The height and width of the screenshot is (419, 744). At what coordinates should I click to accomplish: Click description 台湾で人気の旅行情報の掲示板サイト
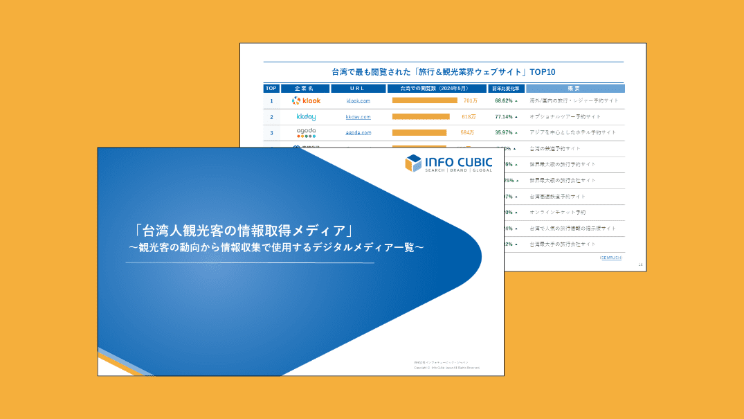click(x=573, y=229)
